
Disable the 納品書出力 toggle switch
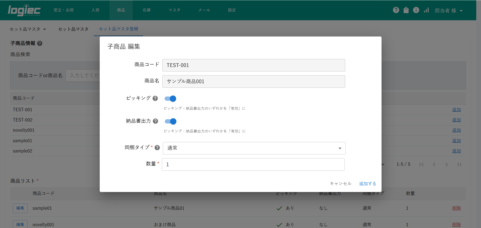coord(171,121)
